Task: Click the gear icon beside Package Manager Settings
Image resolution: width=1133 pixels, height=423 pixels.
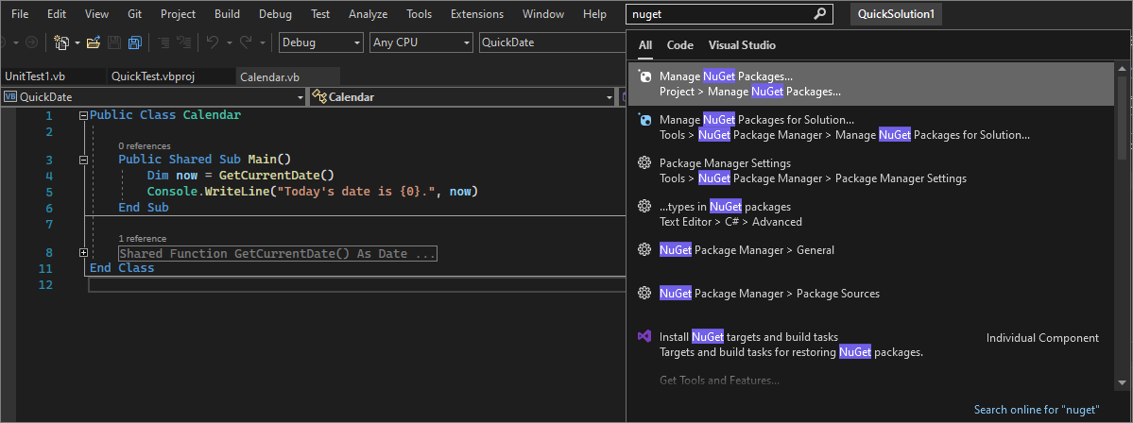Action: 644,163
